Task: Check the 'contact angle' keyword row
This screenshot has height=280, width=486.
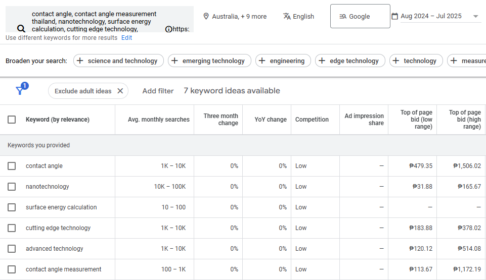Action: click(12, 166)
